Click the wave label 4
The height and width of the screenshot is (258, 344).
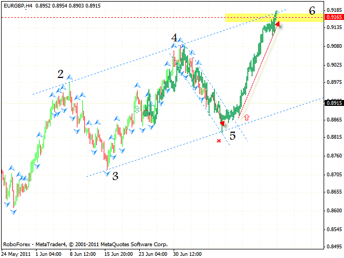click(174, 38)
